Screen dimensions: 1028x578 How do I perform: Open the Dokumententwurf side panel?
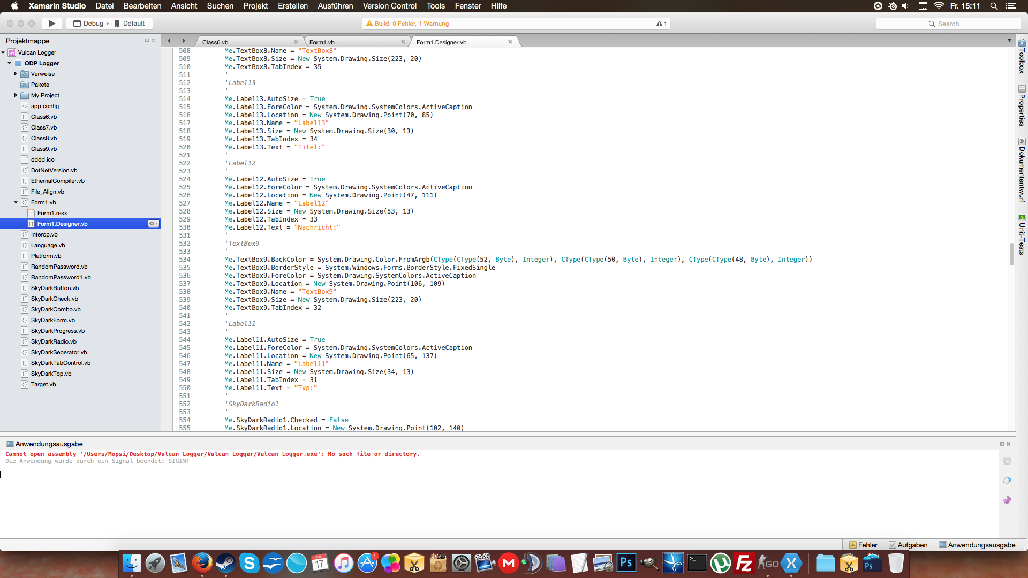(1022, 170)
